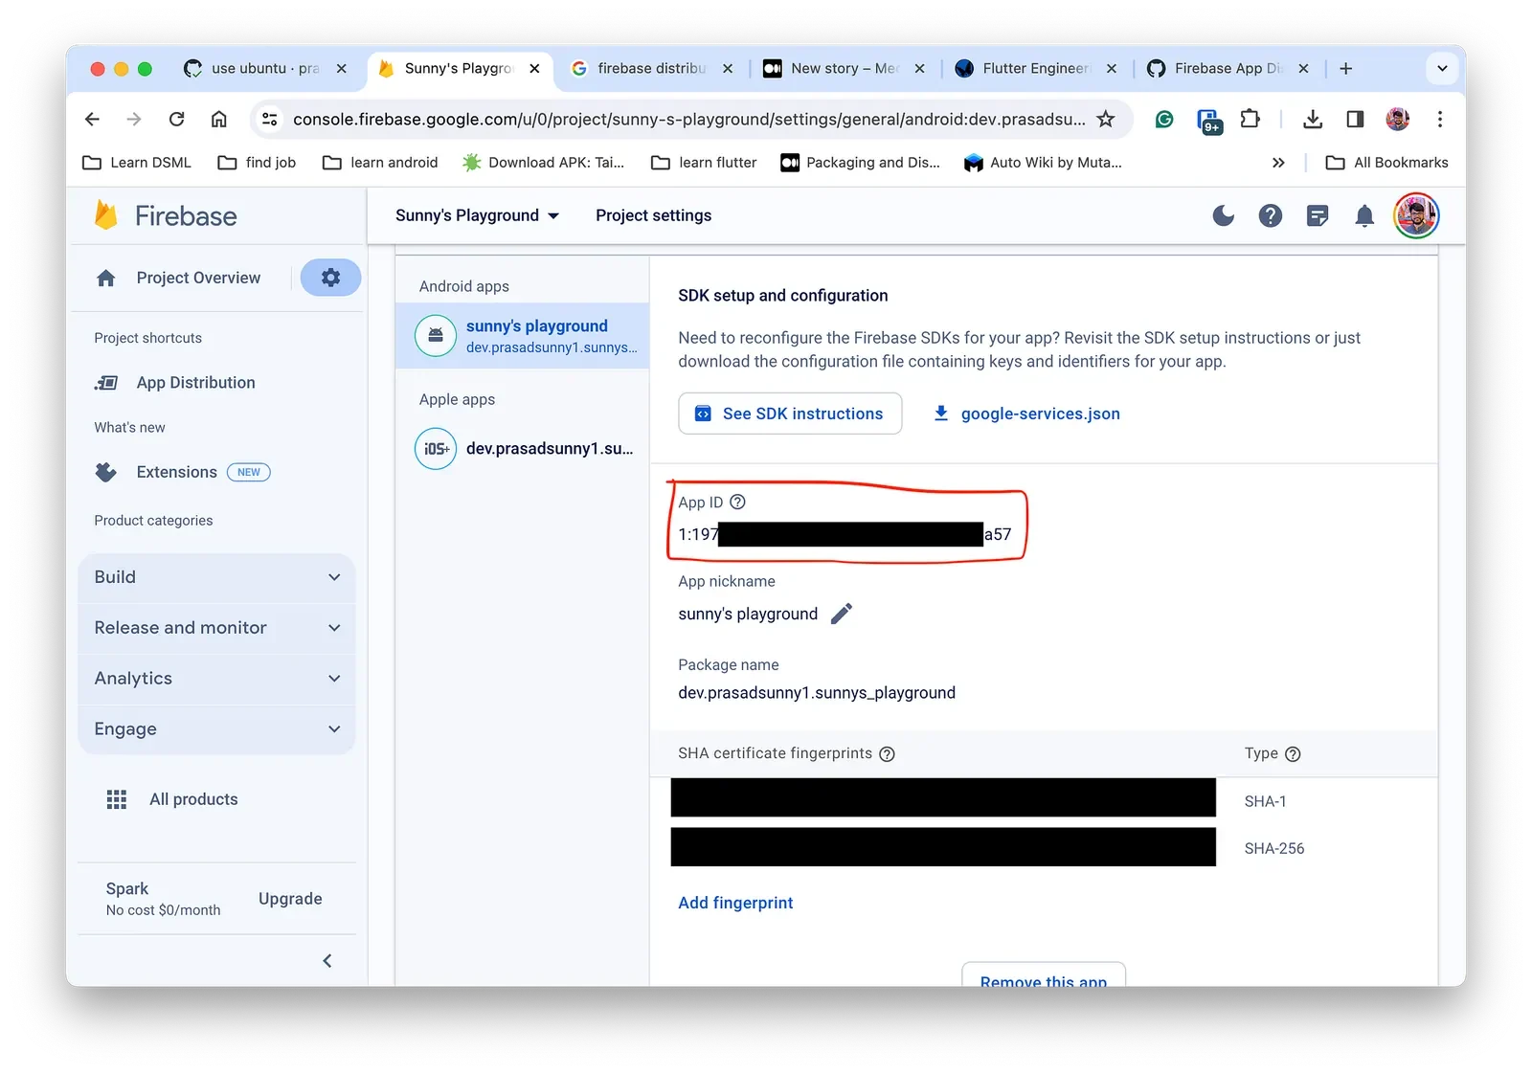Open the Learn DSML bookmark folder

137,163
